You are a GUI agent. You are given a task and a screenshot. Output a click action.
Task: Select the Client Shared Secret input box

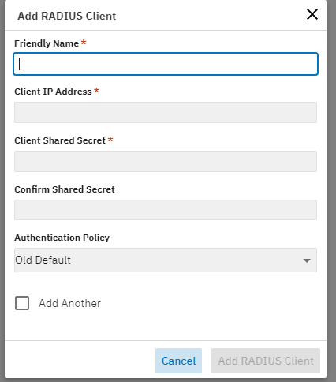click(x=166, y=161)
